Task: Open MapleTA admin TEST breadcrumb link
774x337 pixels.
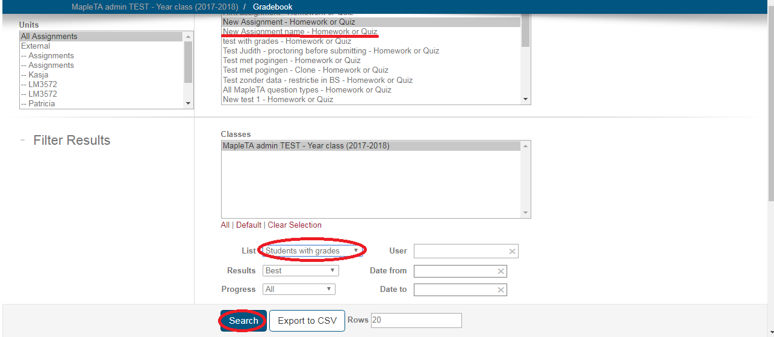Action: click(x=155, y=7)
